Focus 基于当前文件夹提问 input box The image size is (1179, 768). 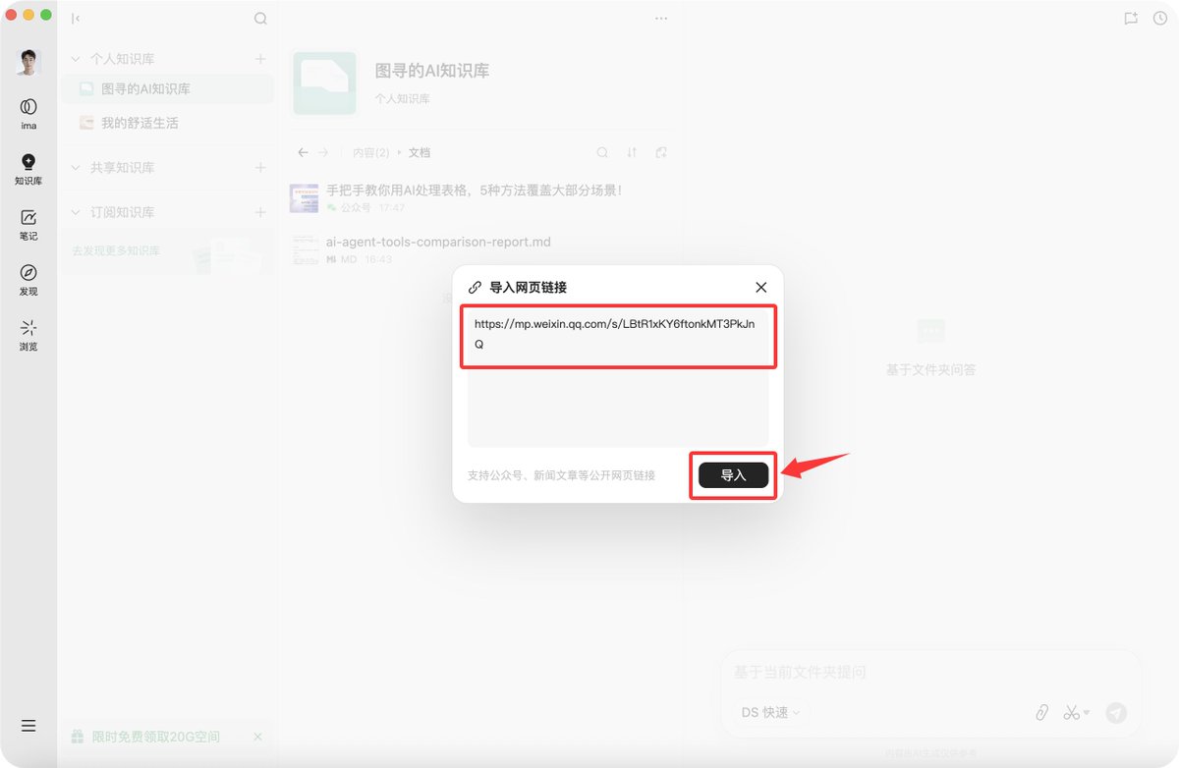click(x=930, y=672)
